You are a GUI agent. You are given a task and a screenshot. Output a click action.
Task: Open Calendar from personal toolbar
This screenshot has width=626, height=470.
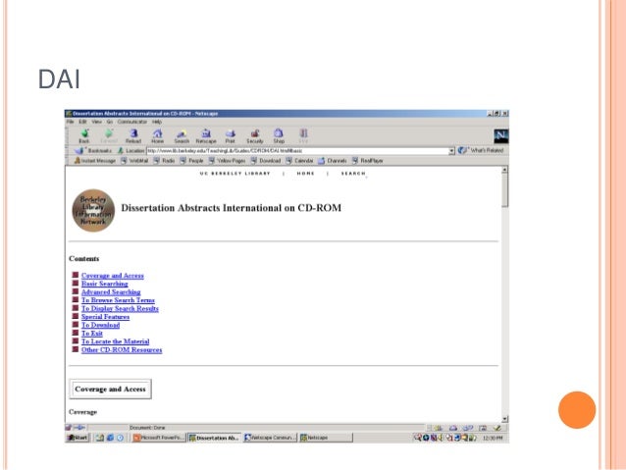click(x=299, y=161)
